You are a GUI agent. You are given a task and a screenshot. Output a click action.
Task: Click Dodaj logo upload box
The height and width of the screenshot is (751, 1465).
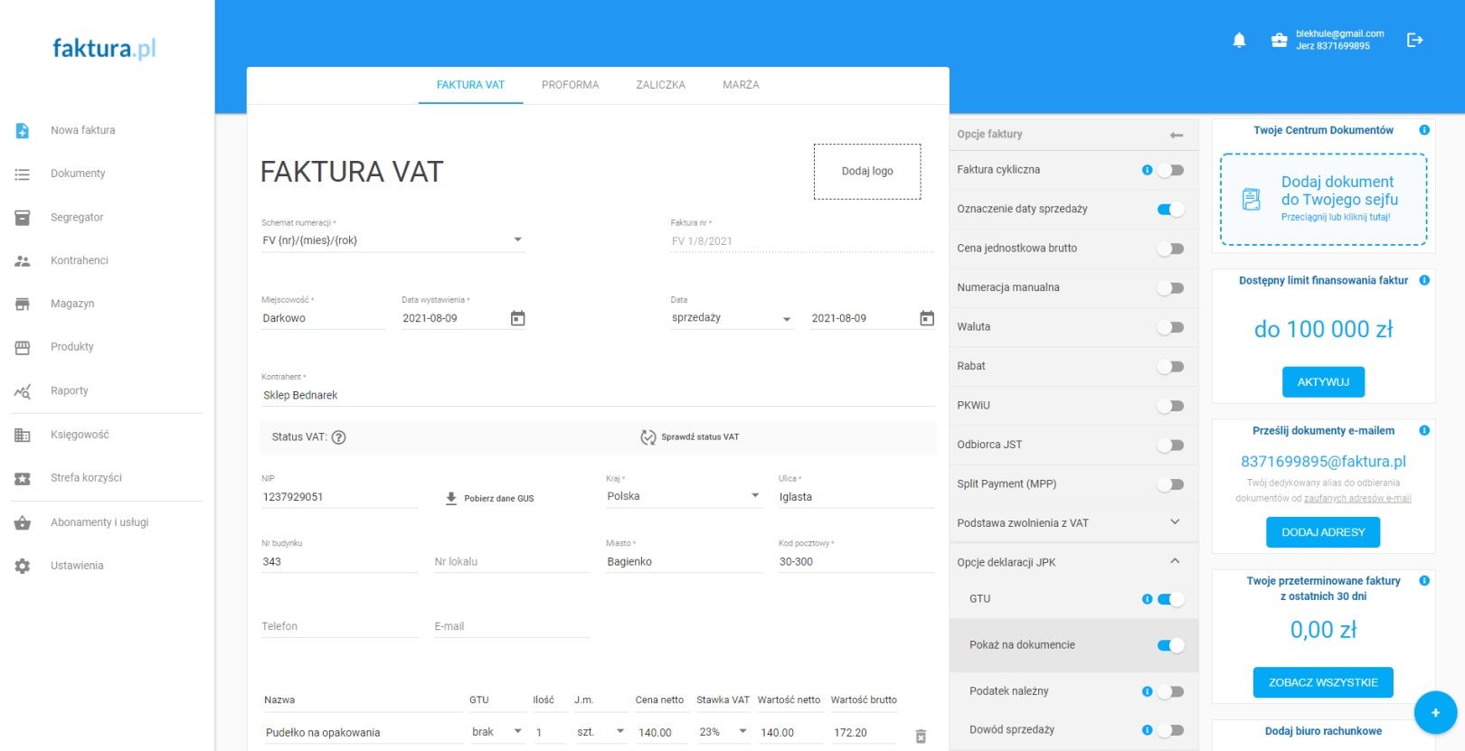tap(867, 172)
